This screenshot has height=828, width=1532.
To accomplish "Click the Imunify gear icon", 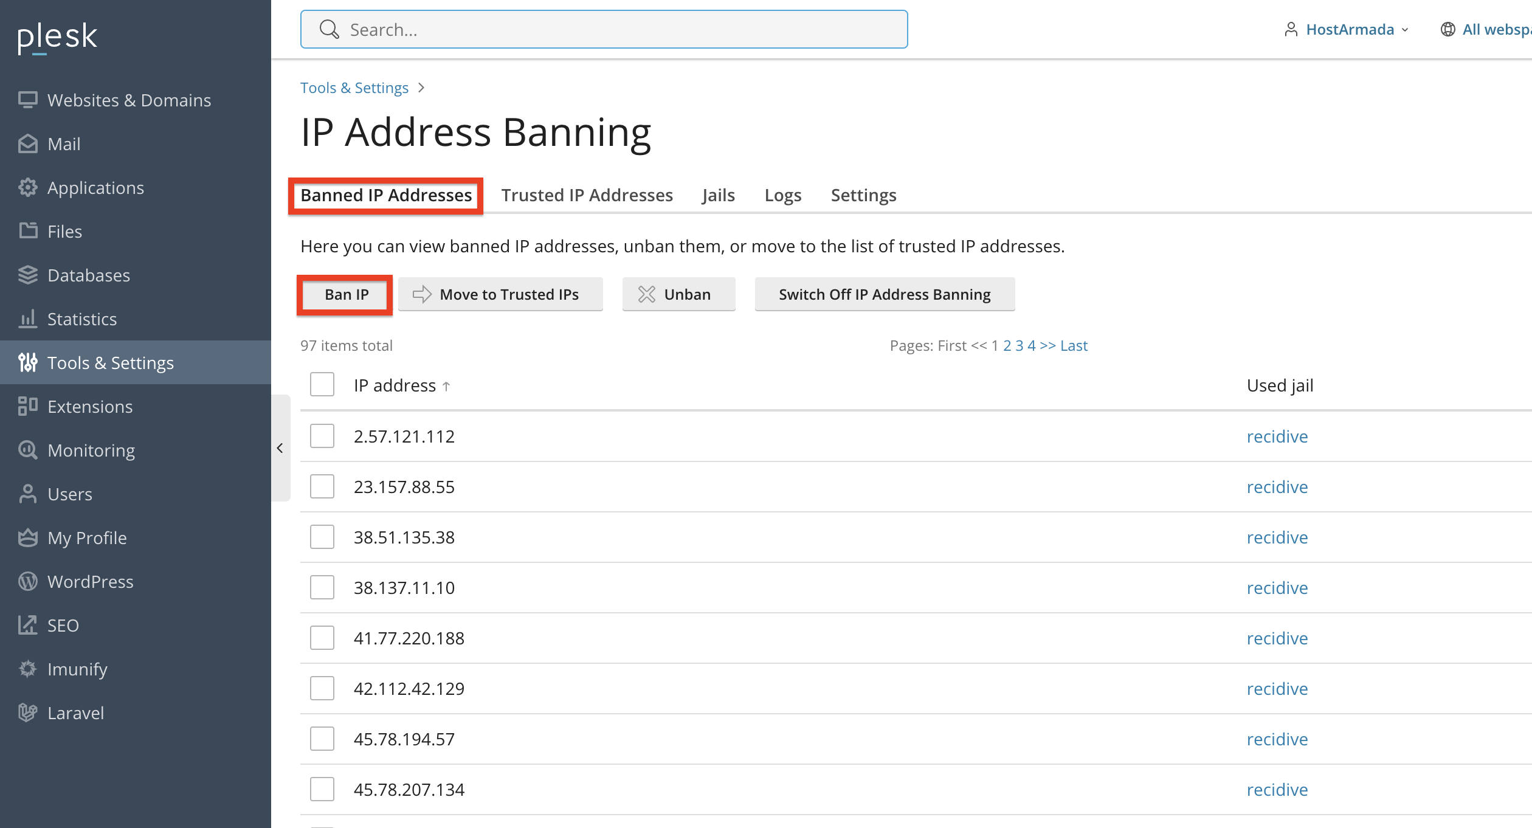I will tap(28, 669).
